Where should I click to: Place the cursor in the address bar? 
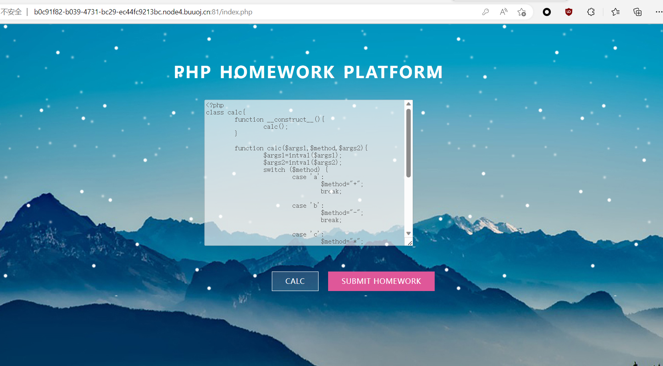[160, 12]
